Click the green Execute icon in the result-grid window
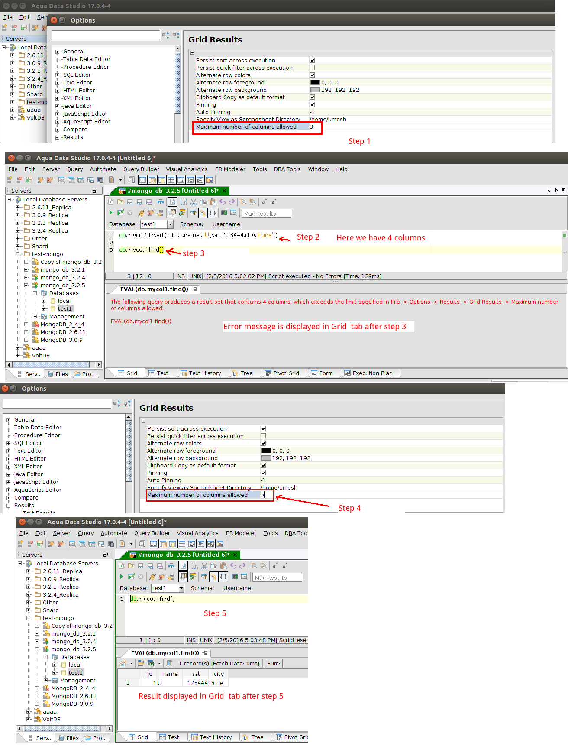Viewport: 568px width, 756px height. (122, 577)
